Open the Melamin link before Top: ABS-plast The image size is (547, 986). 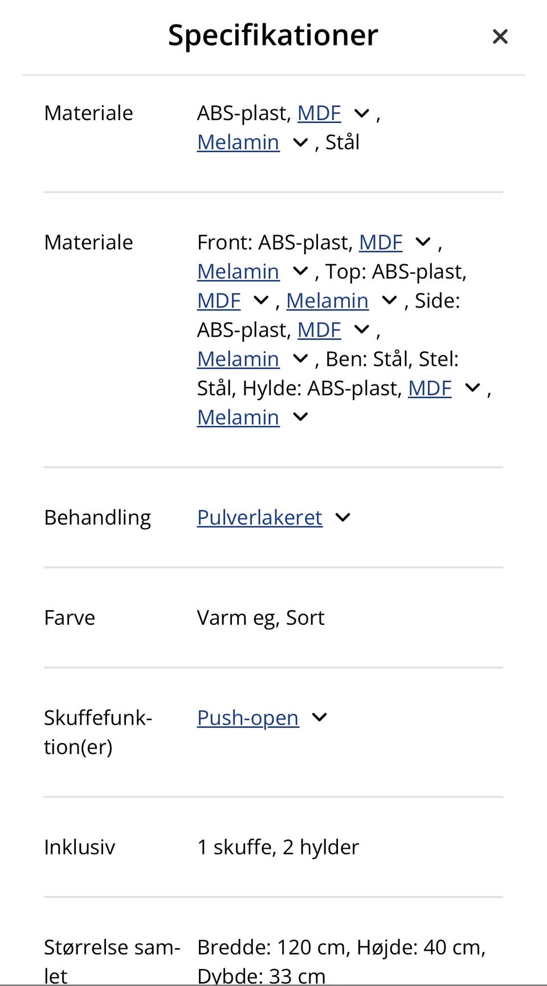click(x=238, y=272)
